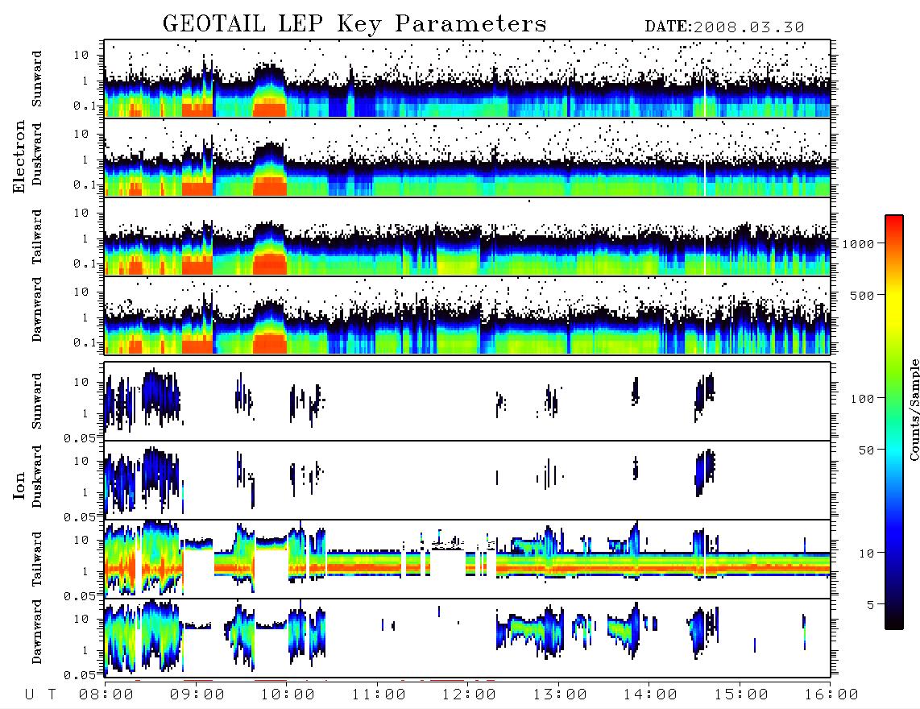This screenshot has width=920, height=709.
Task: Click the vertical "Electron" group label
Action: pos(19,156)
